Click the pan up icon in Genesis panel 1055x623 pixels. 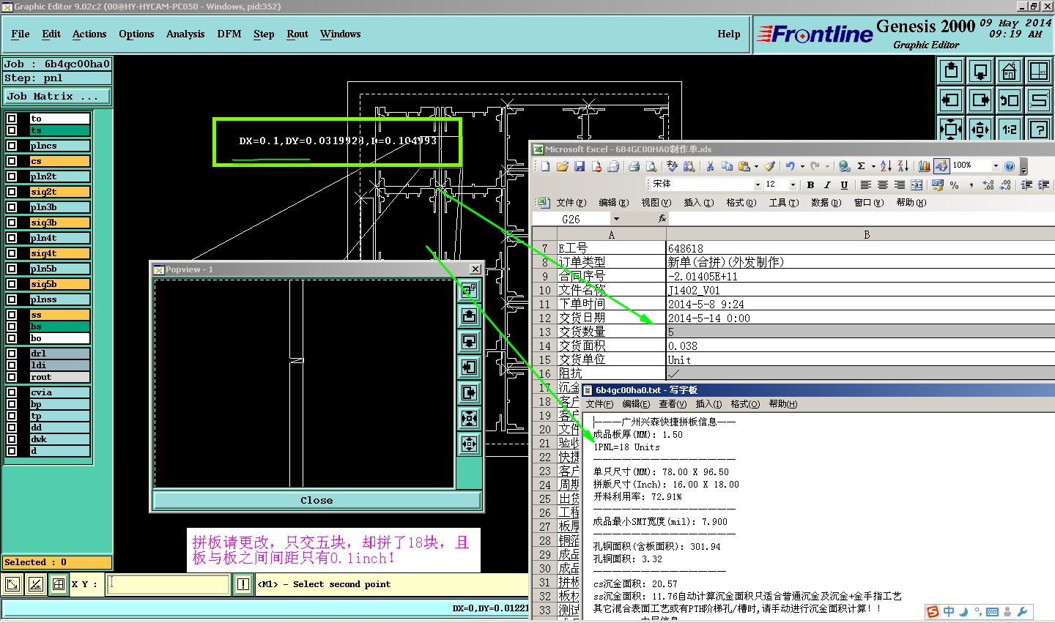(951, 71)
